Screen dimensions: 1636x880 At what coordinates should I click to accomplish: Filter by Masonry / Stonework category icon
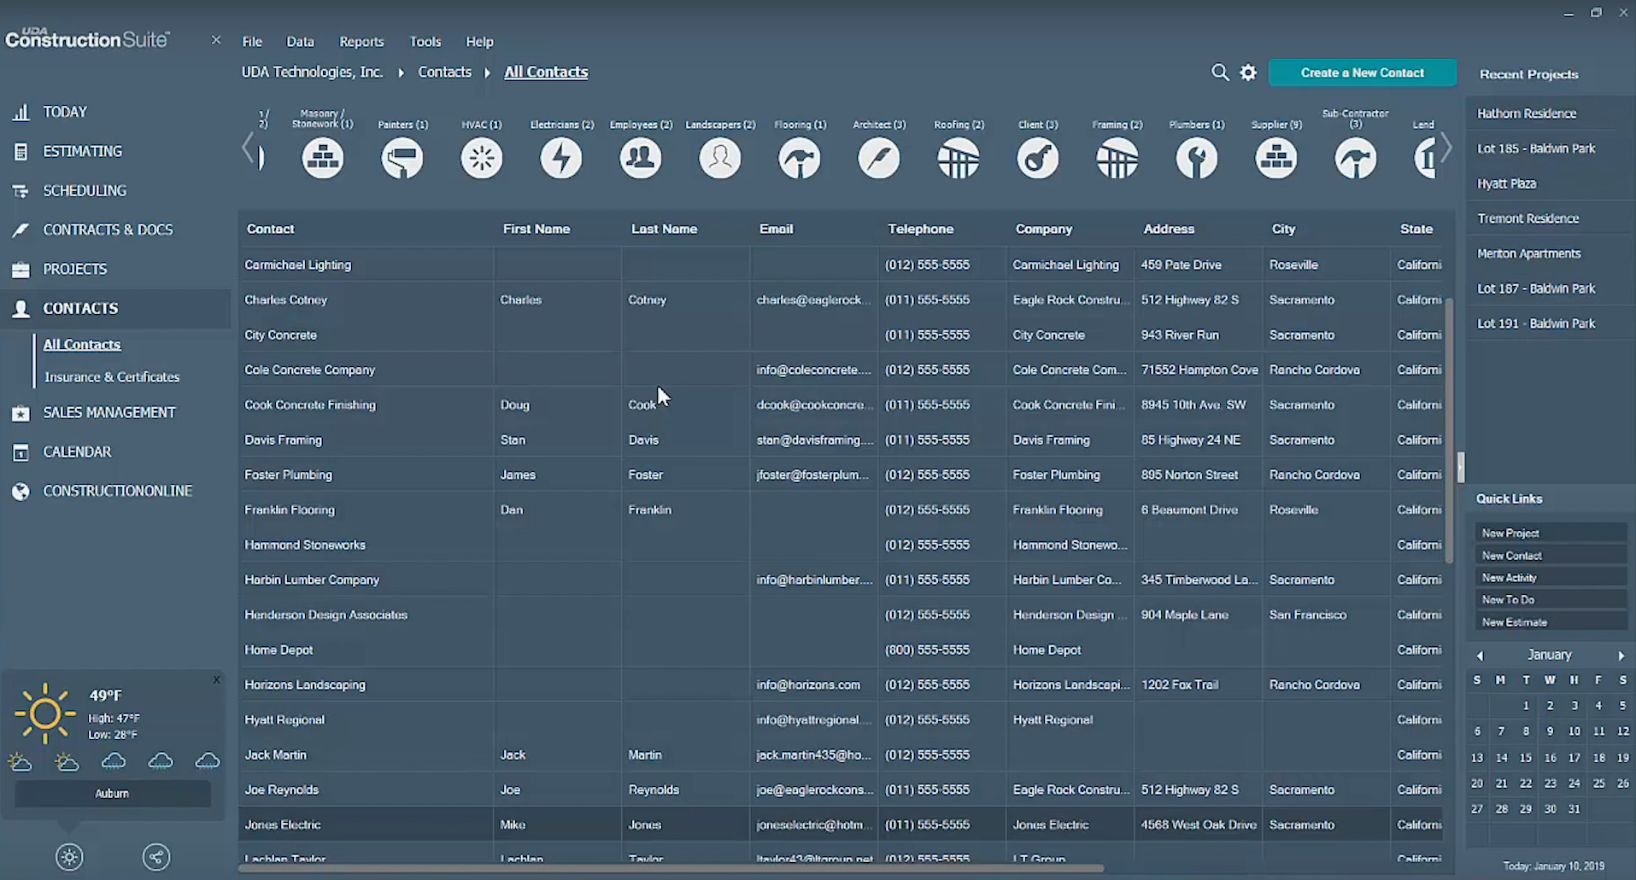click(x=323, y=158)
